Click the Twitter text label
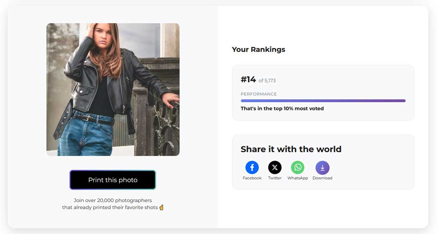Screen dimensions: 438x234 [275, 178]
